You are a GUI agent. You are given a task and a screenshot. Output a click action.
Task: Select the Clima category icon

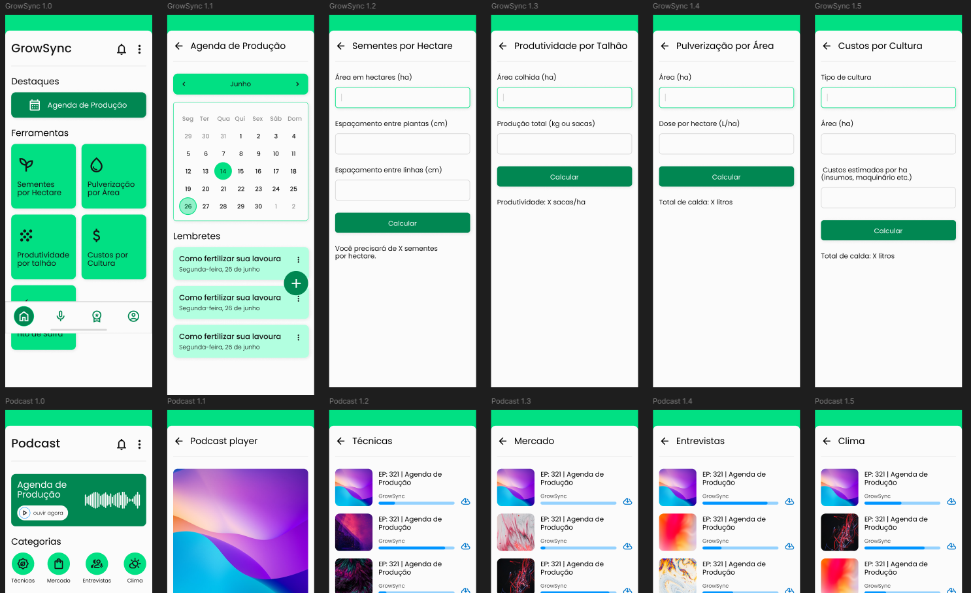tap(135, 564)
